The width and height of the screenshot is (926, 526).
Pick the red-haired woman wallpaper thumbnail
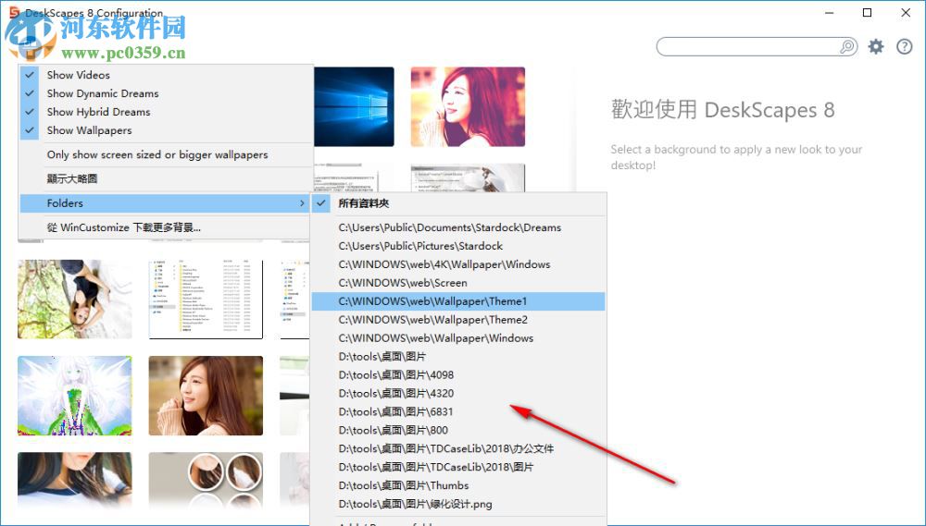tap(468, 106)
